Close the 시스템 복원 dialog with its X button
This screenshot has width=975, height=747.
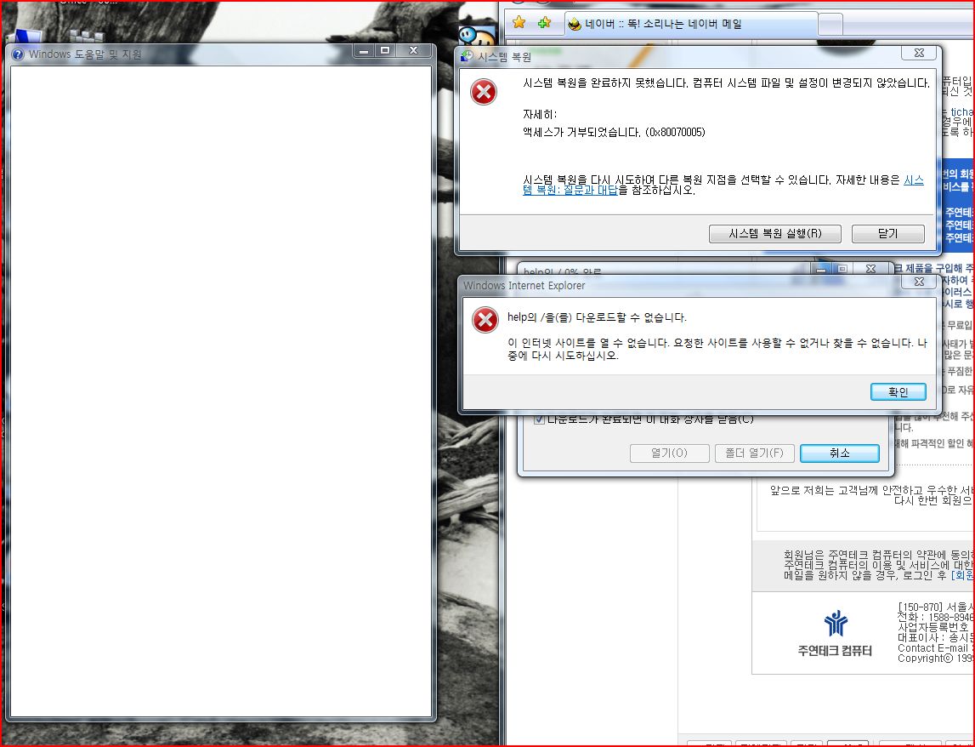point(919,53)
